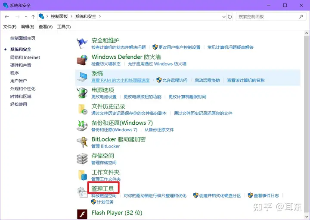Click the vertical scrollbar up arrow
Image resolution: width=310 pixels, height=220 pixels.
click(x=307, y=33)
